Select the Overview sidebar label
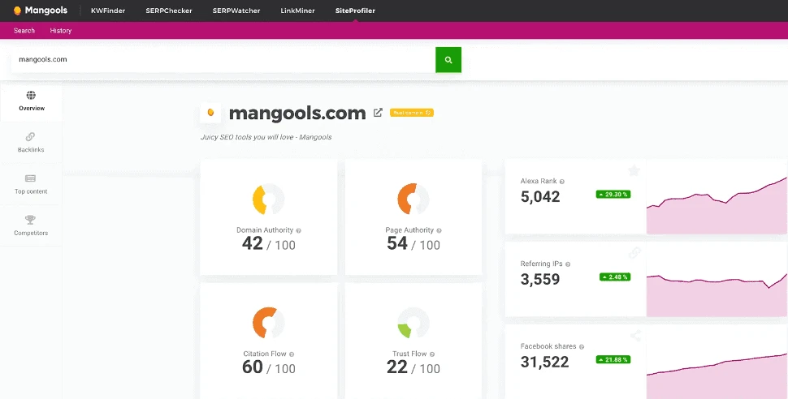The width and height of the screenshot is (788, 399). [32, 109]
